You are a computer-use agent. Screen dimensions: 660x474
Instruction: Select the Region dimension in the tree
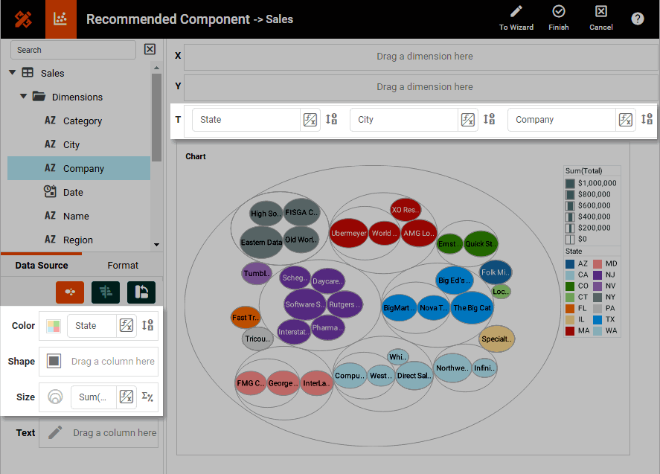(77, 240)
